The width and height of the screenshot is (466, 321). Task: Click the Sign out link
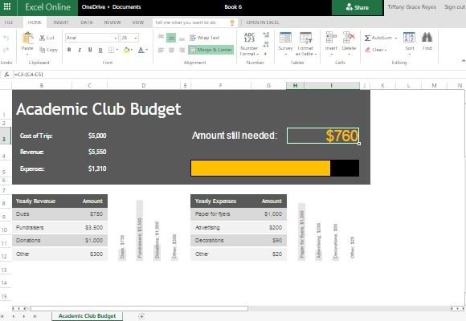[x=455, y=7]
